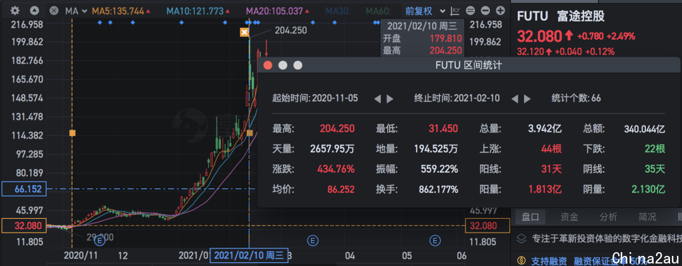Screen dimensions: 682x266
Task: Click the 2021/02/10 周三 date label on time axis
Action: (249, 255)
